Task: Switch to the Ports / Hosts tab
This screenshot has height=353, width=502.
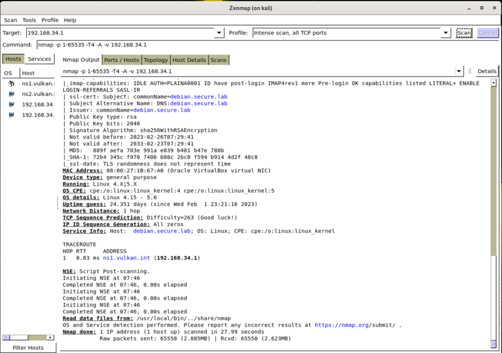Action: click(x=122, y=60)
